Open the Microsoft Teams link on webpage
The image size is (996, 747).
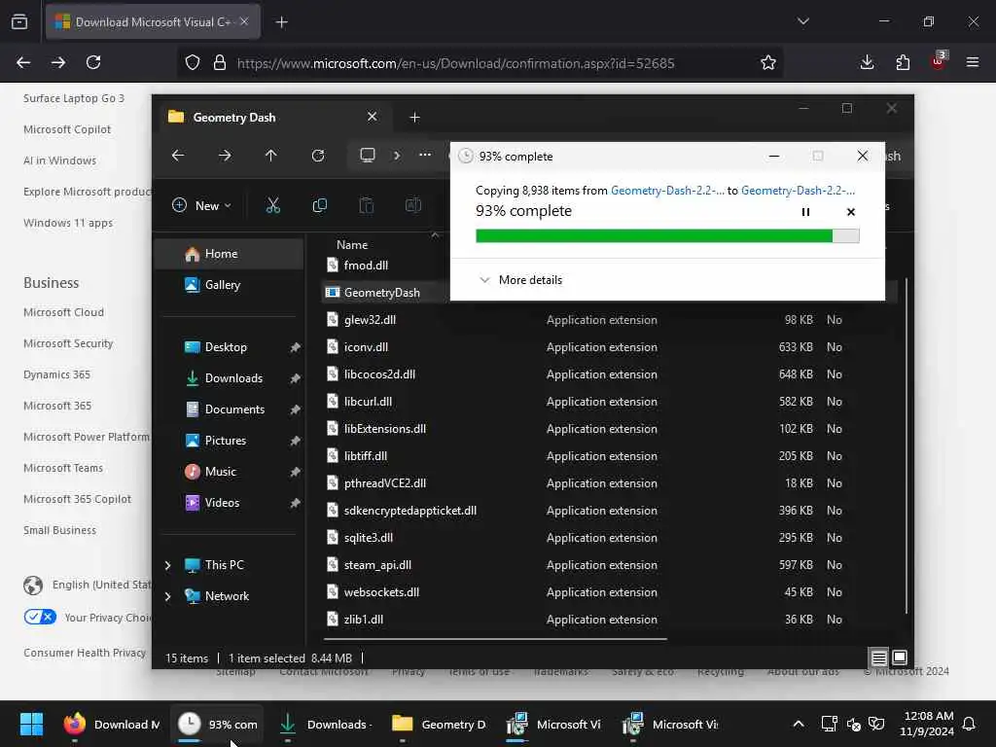pyautogui.click(x=63, y=468)
